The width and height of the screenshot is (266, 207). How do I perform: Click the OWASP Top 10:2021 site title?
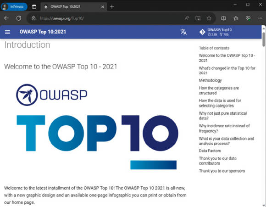[43, 32]
